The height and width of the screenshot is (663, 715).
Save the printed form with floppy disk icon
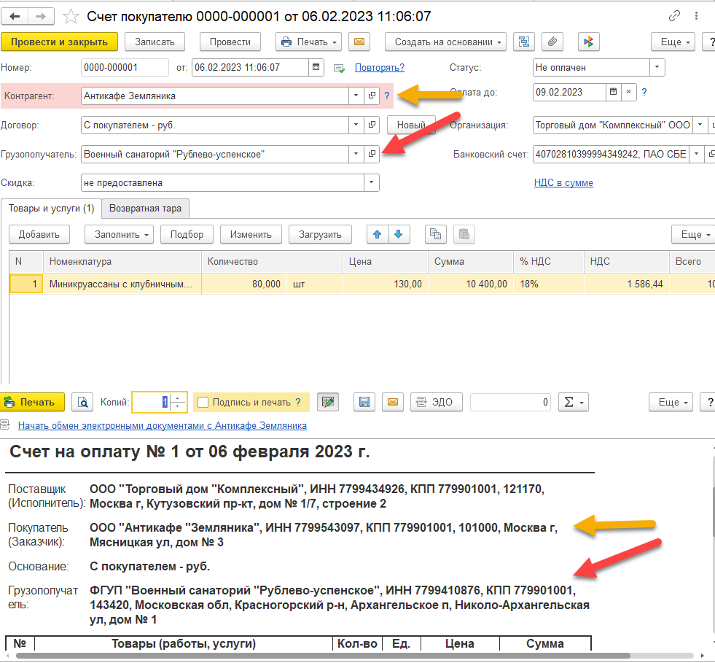pos(364,403)
